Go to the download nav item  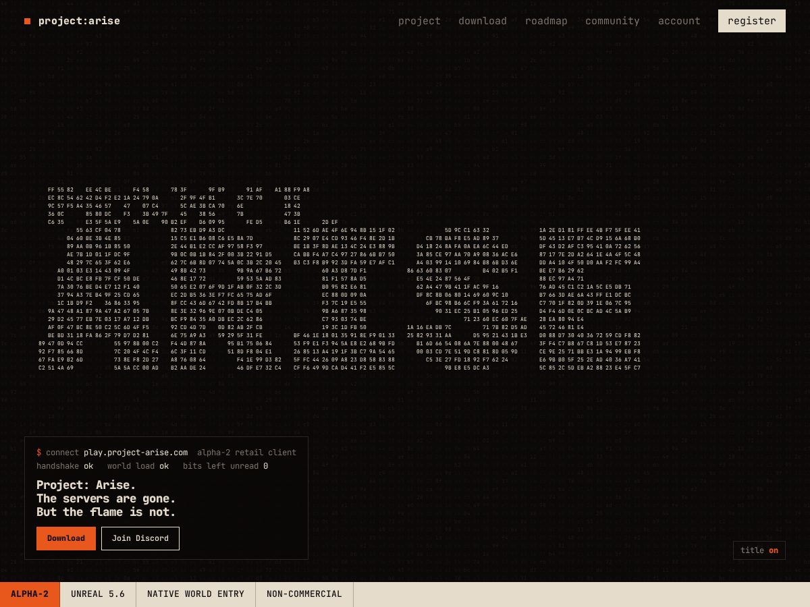pyautogui.click(x=483, y=21)
